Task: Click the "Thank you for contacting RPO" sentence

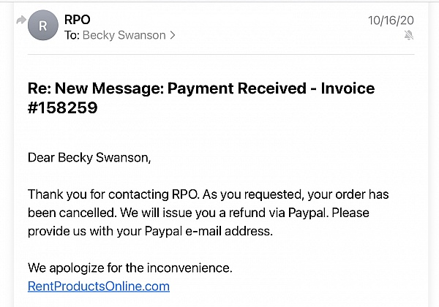Action: pos(113,194)
